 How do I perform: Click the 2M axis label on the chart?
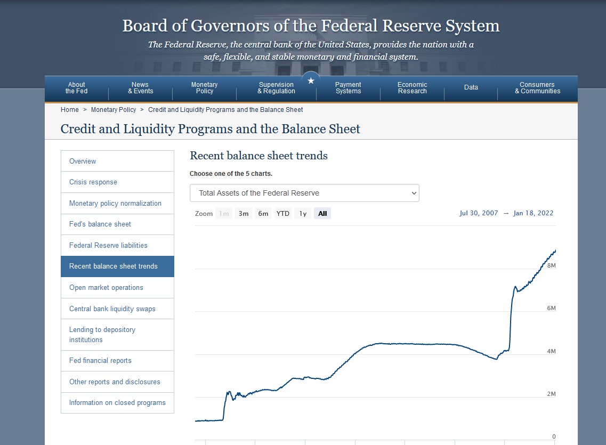click(552, 394)
